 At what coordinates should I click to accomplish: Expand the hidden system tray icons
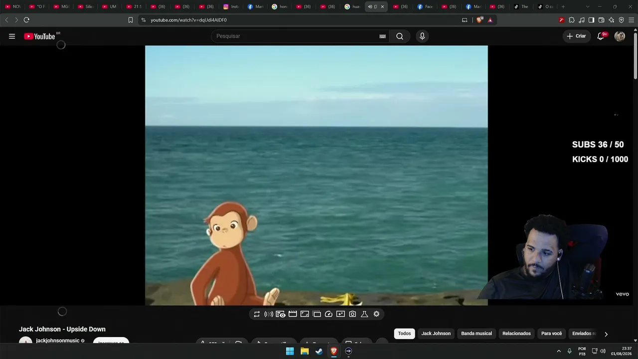559,351
